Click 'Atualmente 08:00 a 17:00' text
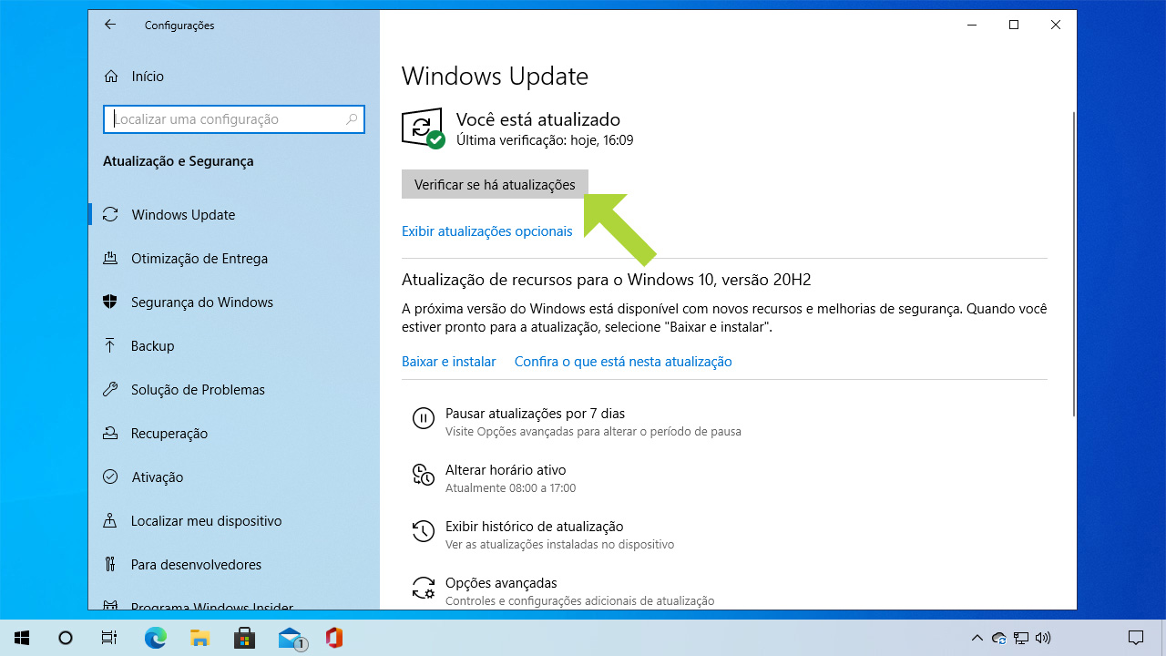 tap(510, 488)
